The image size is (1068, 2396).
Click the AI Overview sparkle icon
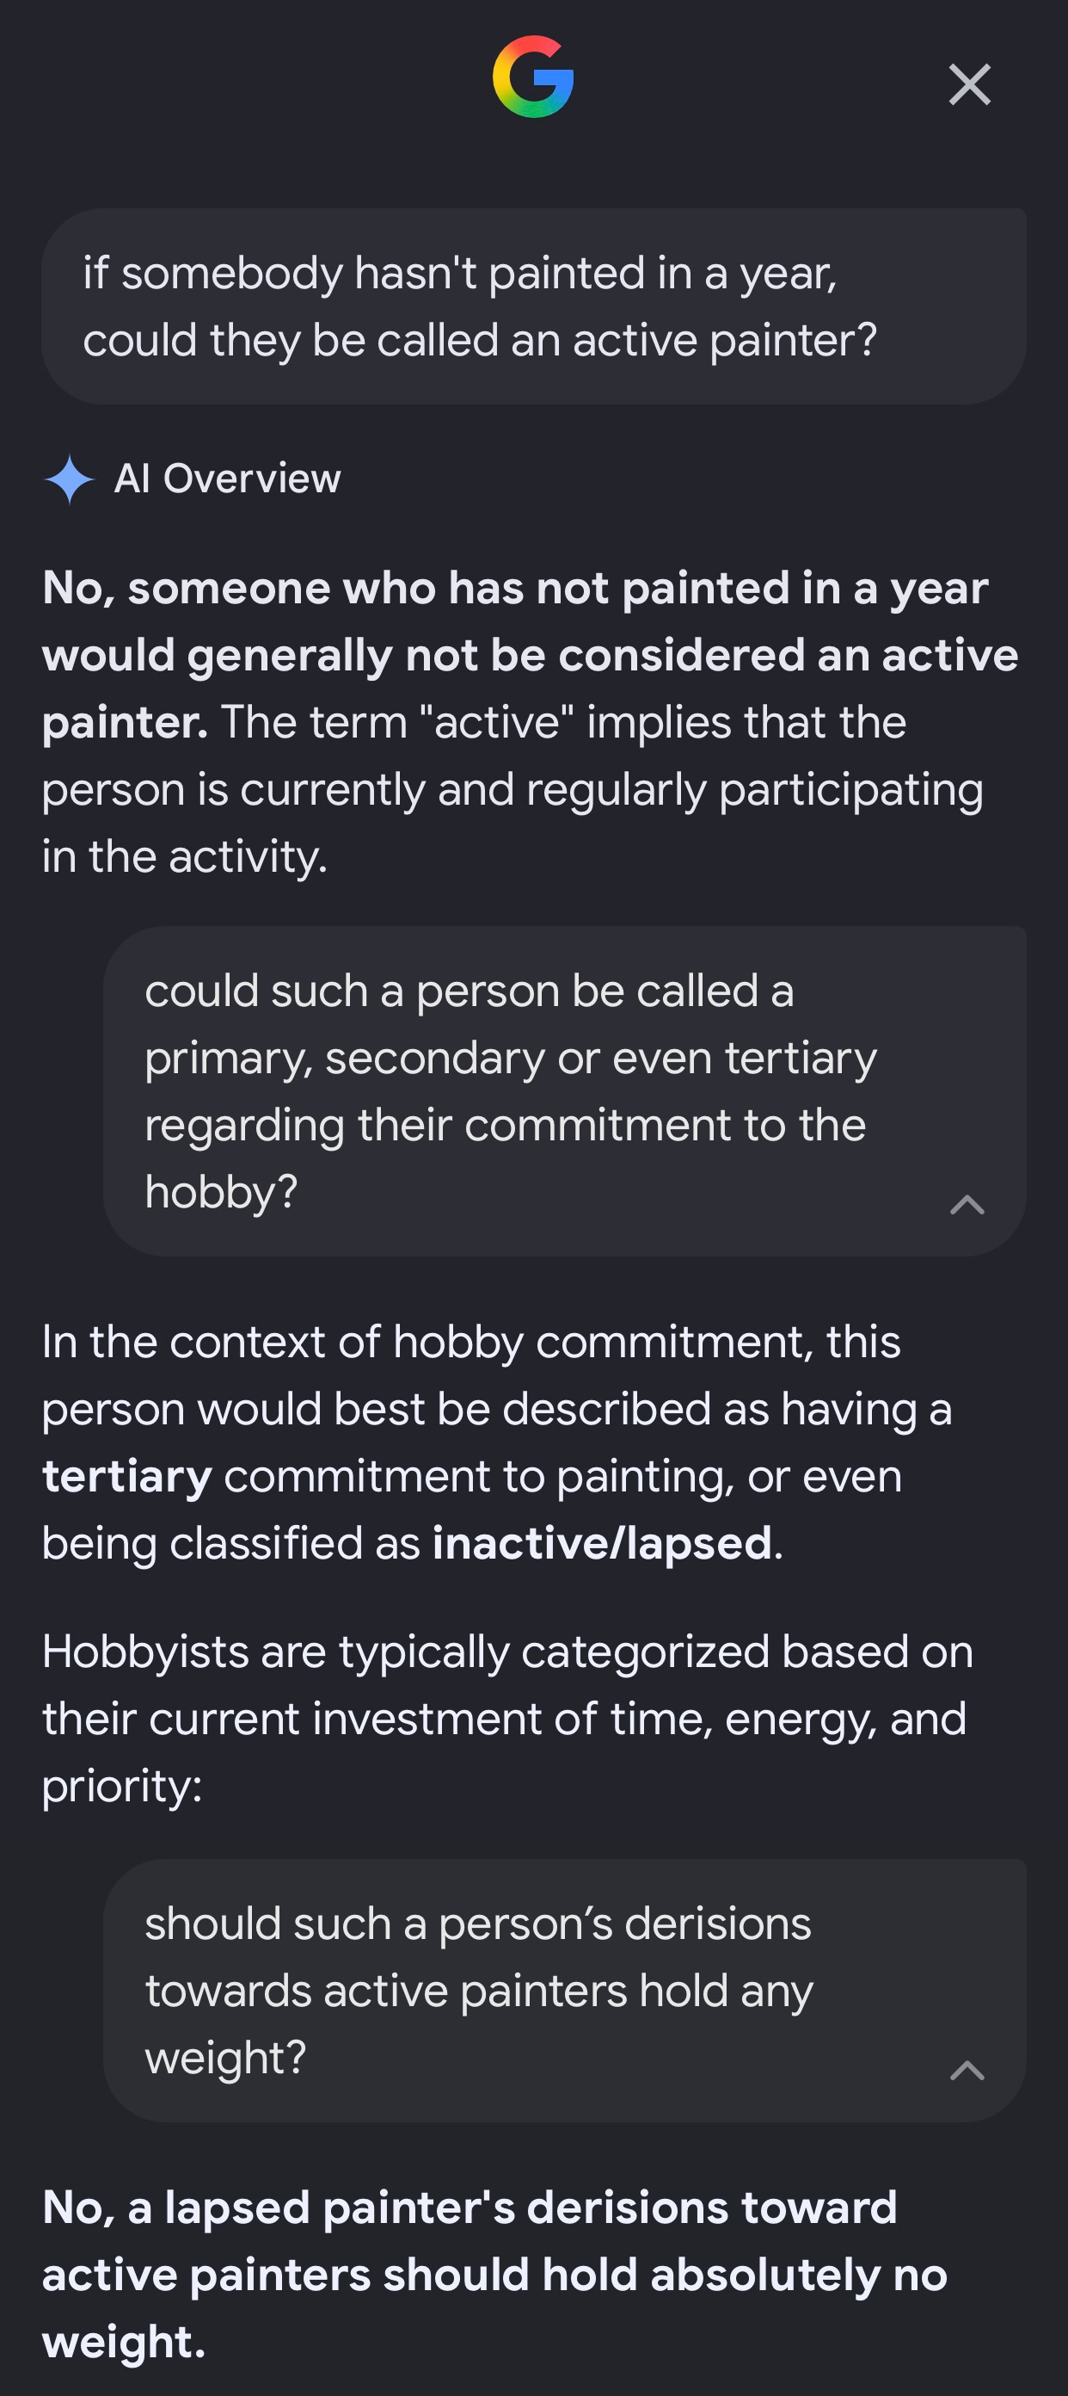coord(70,479)
